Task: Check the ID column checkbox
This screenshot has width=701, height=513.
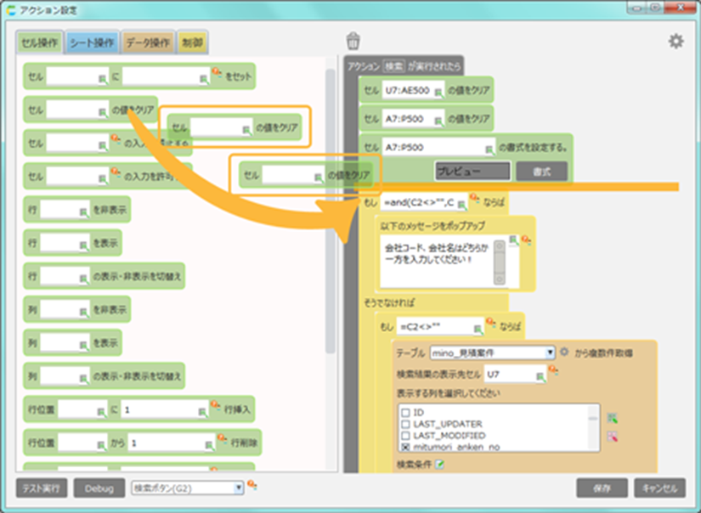Action: (405, 412)
